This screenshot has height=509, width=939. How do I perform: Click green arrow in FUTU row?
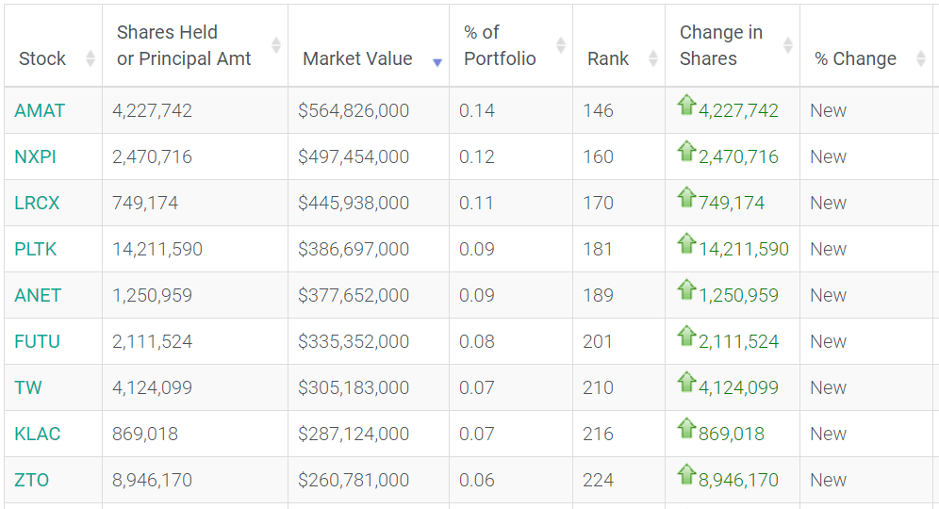[686, 337]
